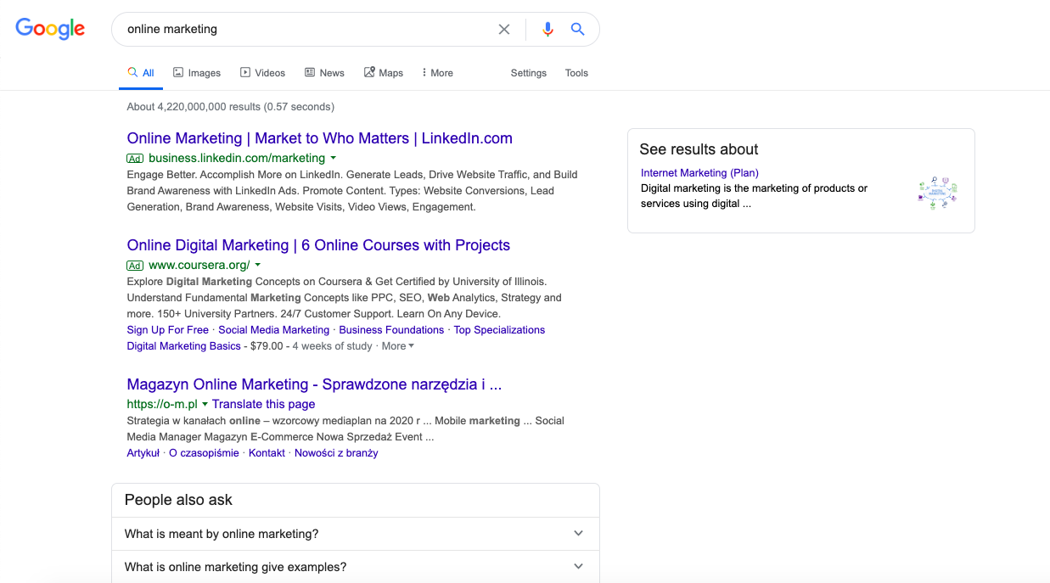
Task: Click the 'Internet Marketing (Plan)' link
Action: (x=699, y=173)
